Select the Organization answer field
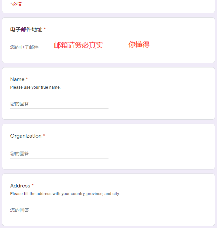The height and width of the screenshot is (228, 217). click(x=59, y=154)
